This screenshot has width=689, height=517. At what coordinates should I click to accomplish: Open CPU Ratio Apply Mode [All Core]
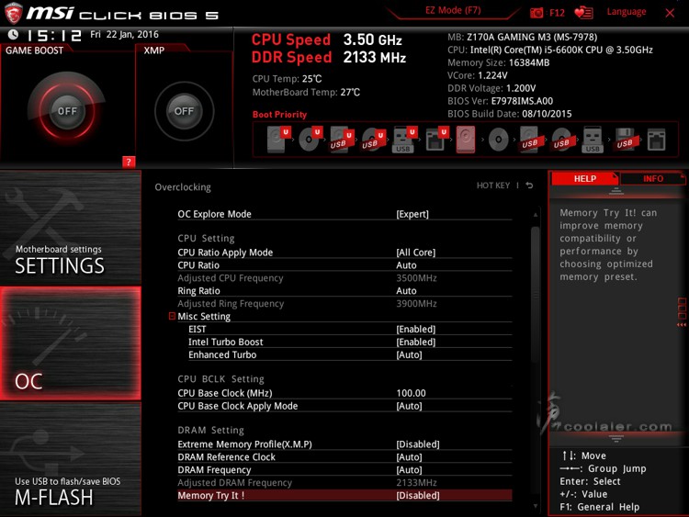[344, 253]
